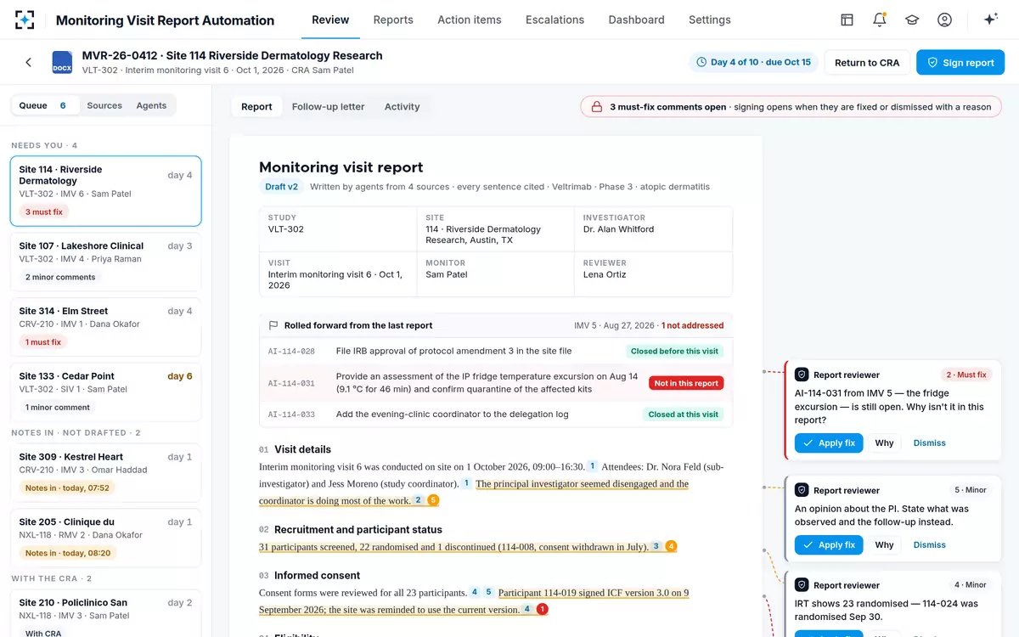Screen dimensions: 1019x637
Task: Click '3 must fix' tag on Site 114
Action: click(44, 212)
